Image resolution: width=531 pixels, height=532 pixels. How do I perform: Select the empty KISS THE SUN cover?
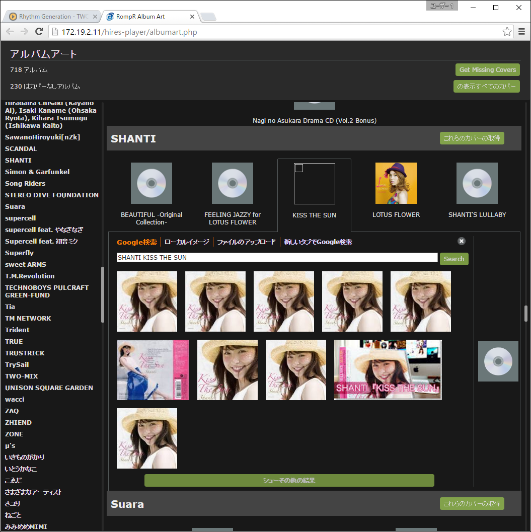(x=314, y=184)
